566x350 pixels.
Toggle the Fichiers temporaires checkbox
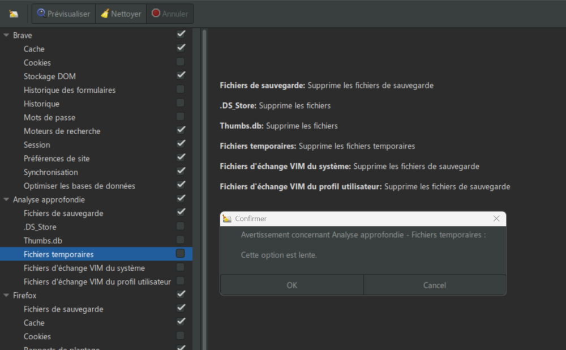pos(181,254)
